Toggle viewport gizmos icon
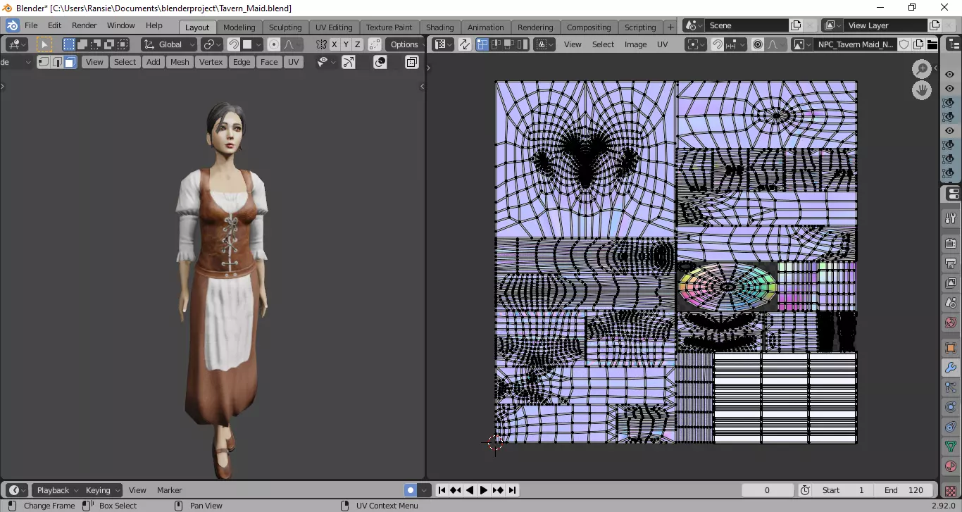This screenshot has height=512, width=962. coord(349,62)
